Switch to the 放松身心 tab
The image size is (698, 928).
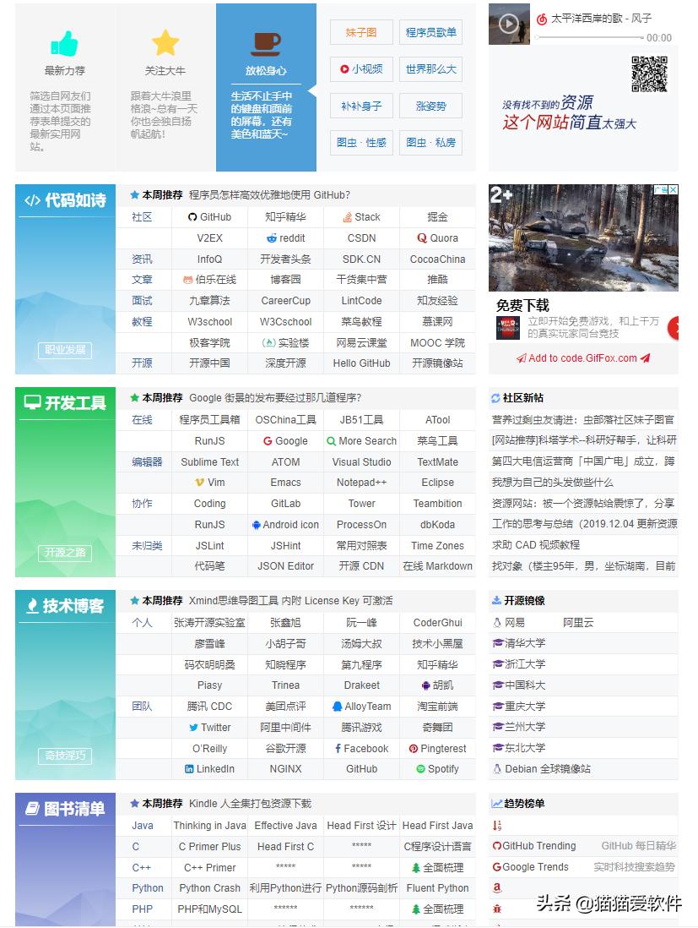click(266, 85)
